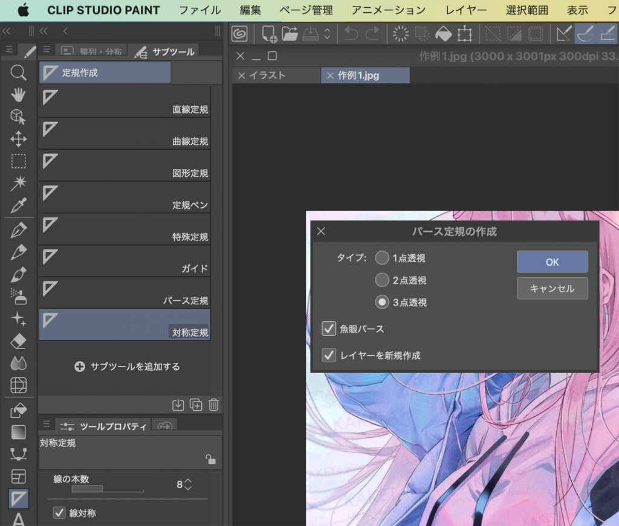The width and height of the screenshot is (619, 526).
Task: Adjust the 線の本数 slider
Action: [x=108, y=489]
